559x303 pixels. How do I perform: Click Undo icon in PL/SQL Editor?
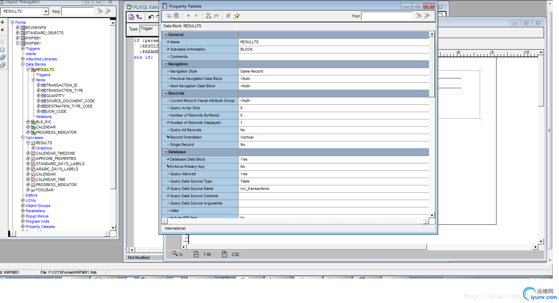click(151, 17)
